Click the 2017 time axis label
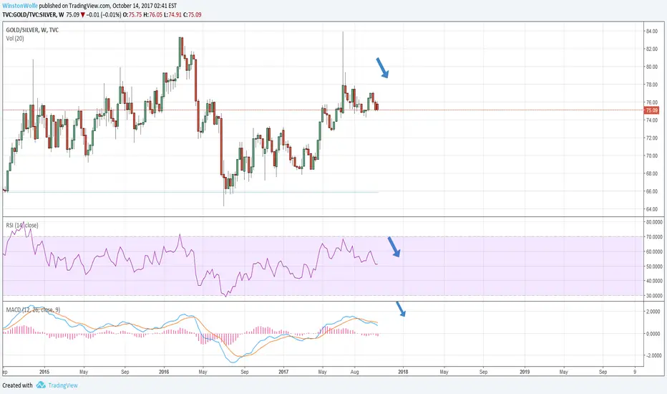Screen dimensions: 667x394 (x=283, y=372)
